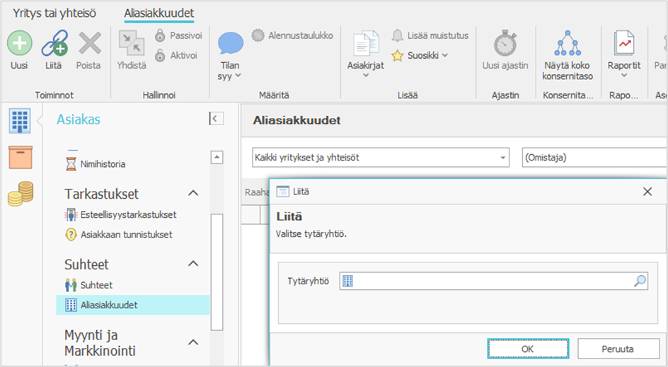Open the Raportit chart icon
The width and height of the screenshot is (668, 367).
[623, 44]
